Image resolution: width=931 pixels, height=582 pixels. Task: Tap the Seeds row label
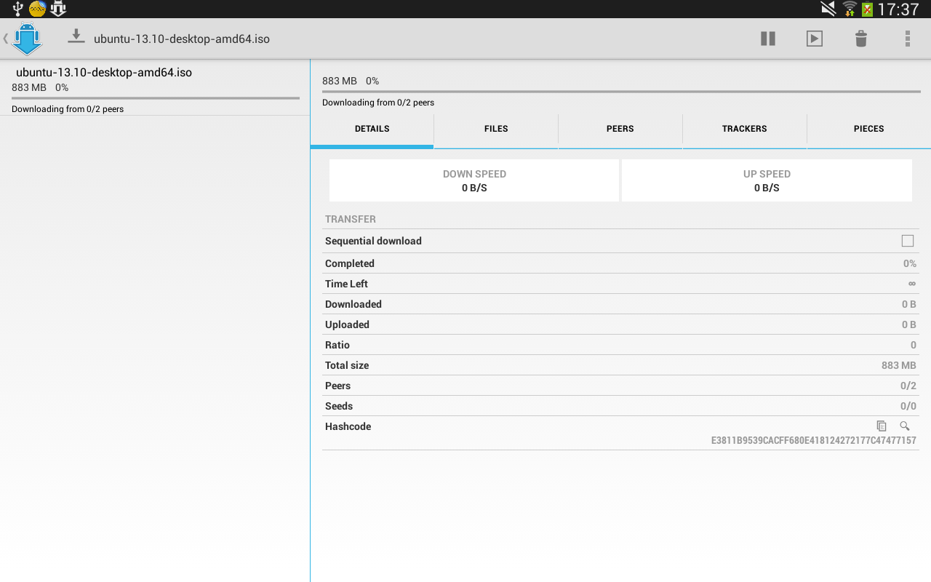pyautogui.click(x=339, y=406)
